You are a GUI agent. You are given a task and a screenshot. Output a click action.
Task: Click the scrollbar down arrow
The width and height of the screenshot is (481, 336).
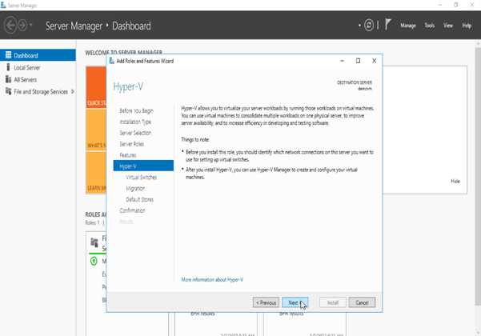(478, 333)
